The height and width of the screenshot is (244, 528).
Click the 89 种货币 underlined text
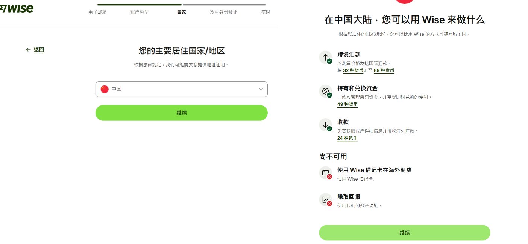(384, 70)
